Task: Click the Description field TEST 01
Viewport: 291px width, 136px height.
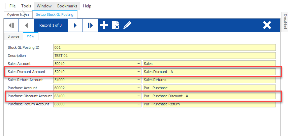Action: (164, 56)
